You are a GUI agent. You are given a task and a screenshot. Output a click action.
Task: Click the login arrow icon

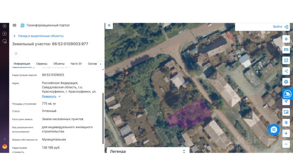tap(286, 27)
